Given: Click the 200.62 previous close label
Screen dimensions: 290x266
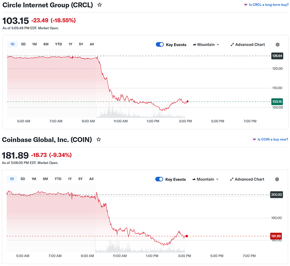Looking at the screenshot, I should 276,194.
